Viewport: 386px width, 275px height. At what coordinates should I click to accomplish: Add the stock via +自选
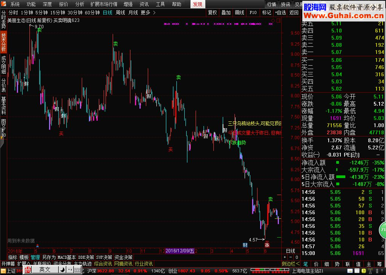pos(280,12)
